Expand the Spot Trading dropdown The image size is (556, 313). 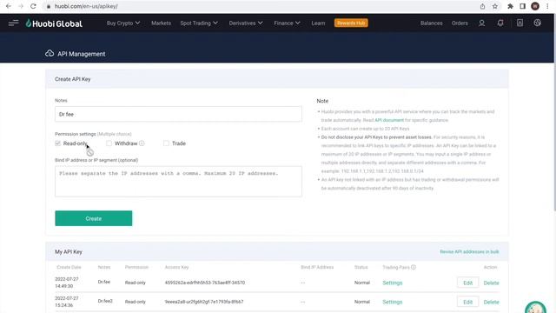(x=199, y=23)
